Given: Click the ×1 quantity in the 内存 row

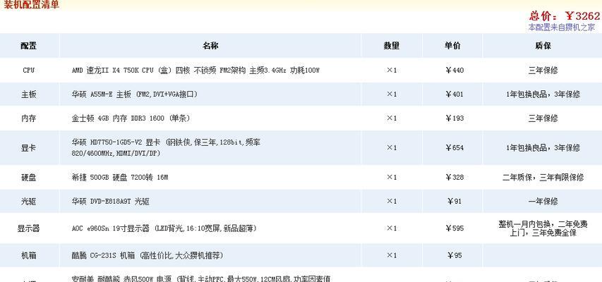Looking at the screenshot, I should coord(392,118).
